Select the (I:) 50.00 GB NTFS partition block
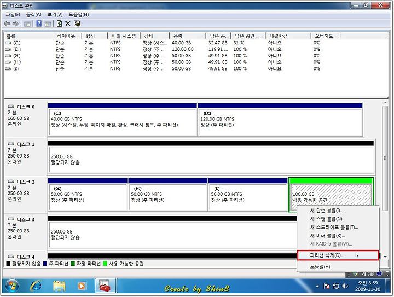Image resolution: width=394 pixels, height=297 pixels. (248, 195)
